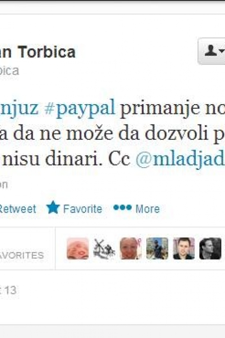Open the three-dot More options icon
The width and height of the screenshot is (225, 338).
tap(122, 208)
